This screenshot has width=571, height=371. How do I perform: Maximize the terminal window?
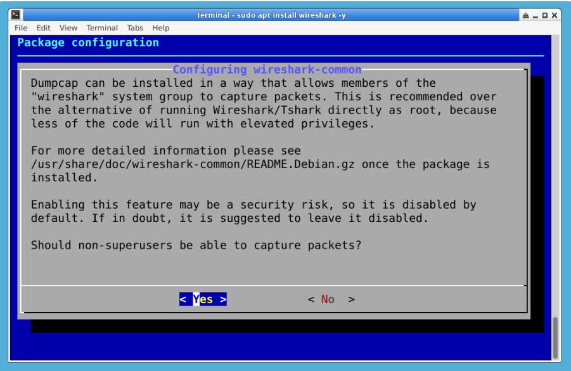tap(545, 15)
